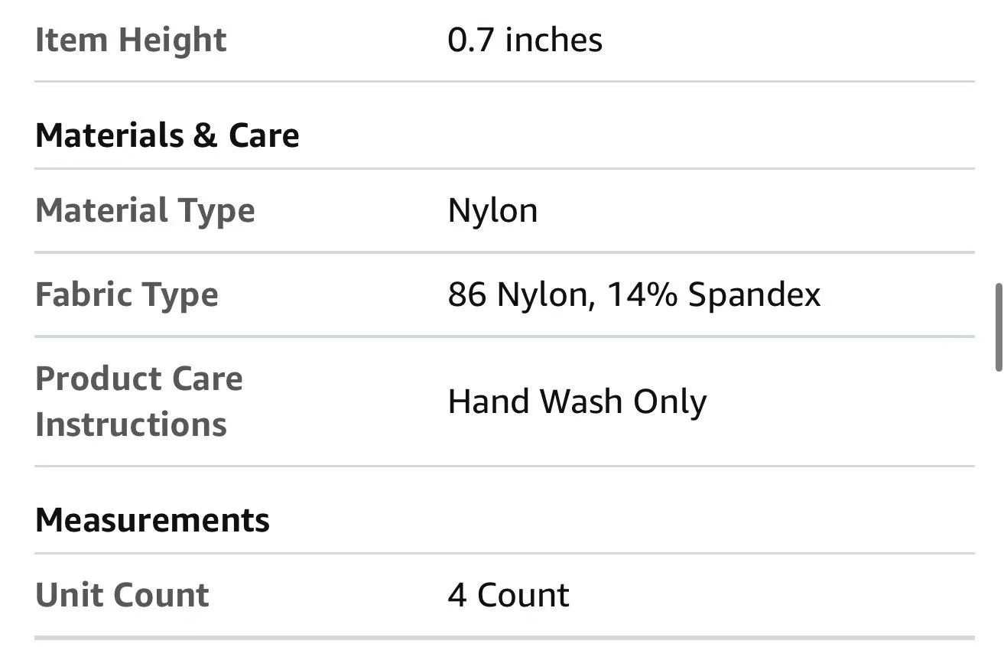Click the 14% figure in fabric row
The height and width of the screenshot is (647, 1004).
[642, 295]
